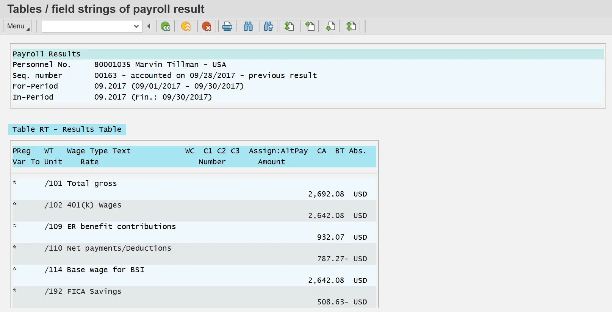Click the Print icon
This screenshot has width=612, height=312.
point(227,27)
